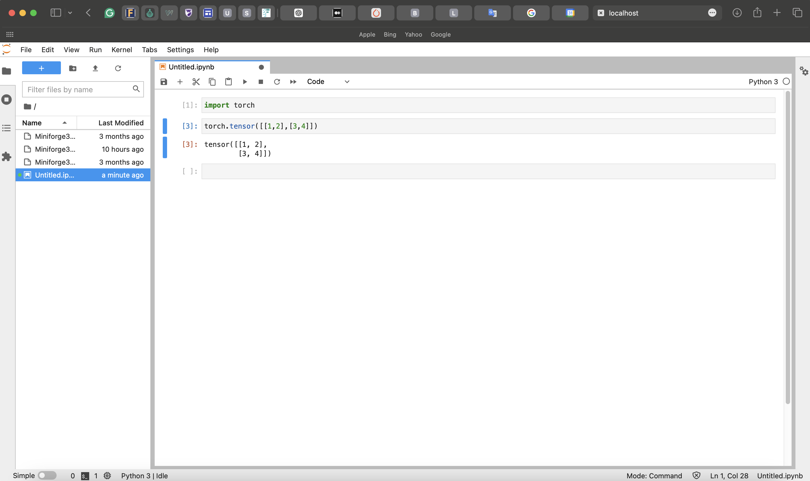The image size is (810, 481).
Task: Cut selected cells with the scissors icon
Action: click(196, 82)
